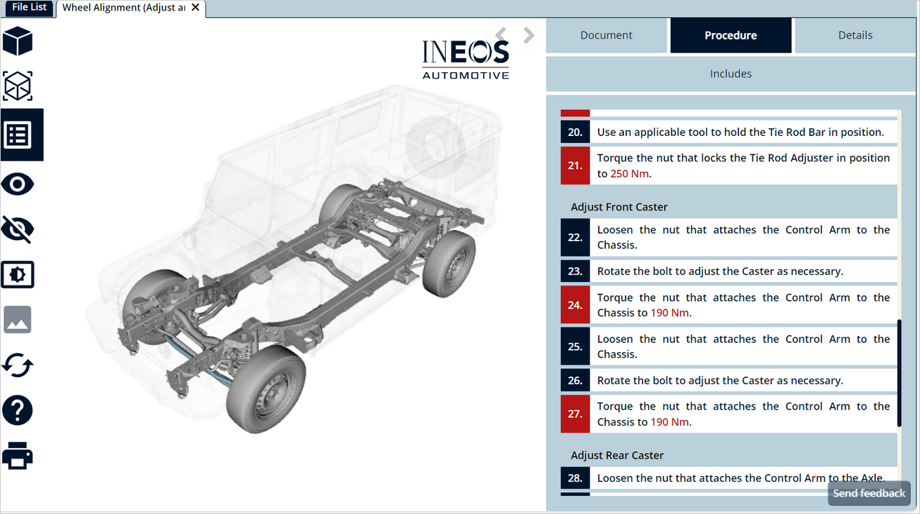
Task: Click the 250 Nm torque value
Action: (x=630, y=173)
